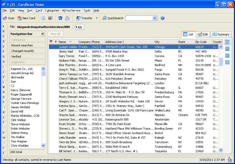Select the Terri da Silva contact row

pos(134,142)
